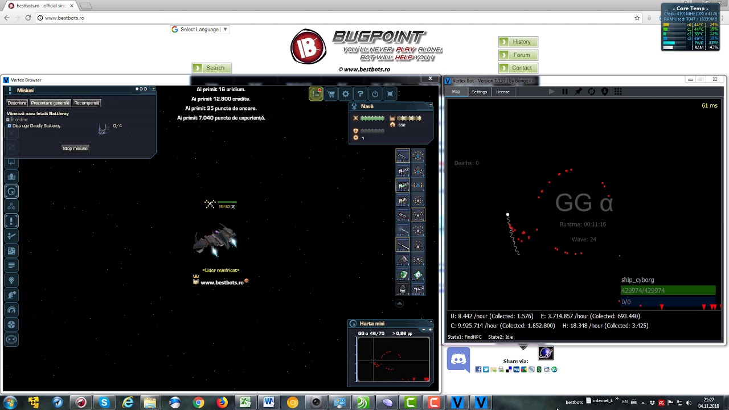The image size is (729, 410).
Task: Open the grid icon in Vertex Bot toolbar
Action: point(618,92)
